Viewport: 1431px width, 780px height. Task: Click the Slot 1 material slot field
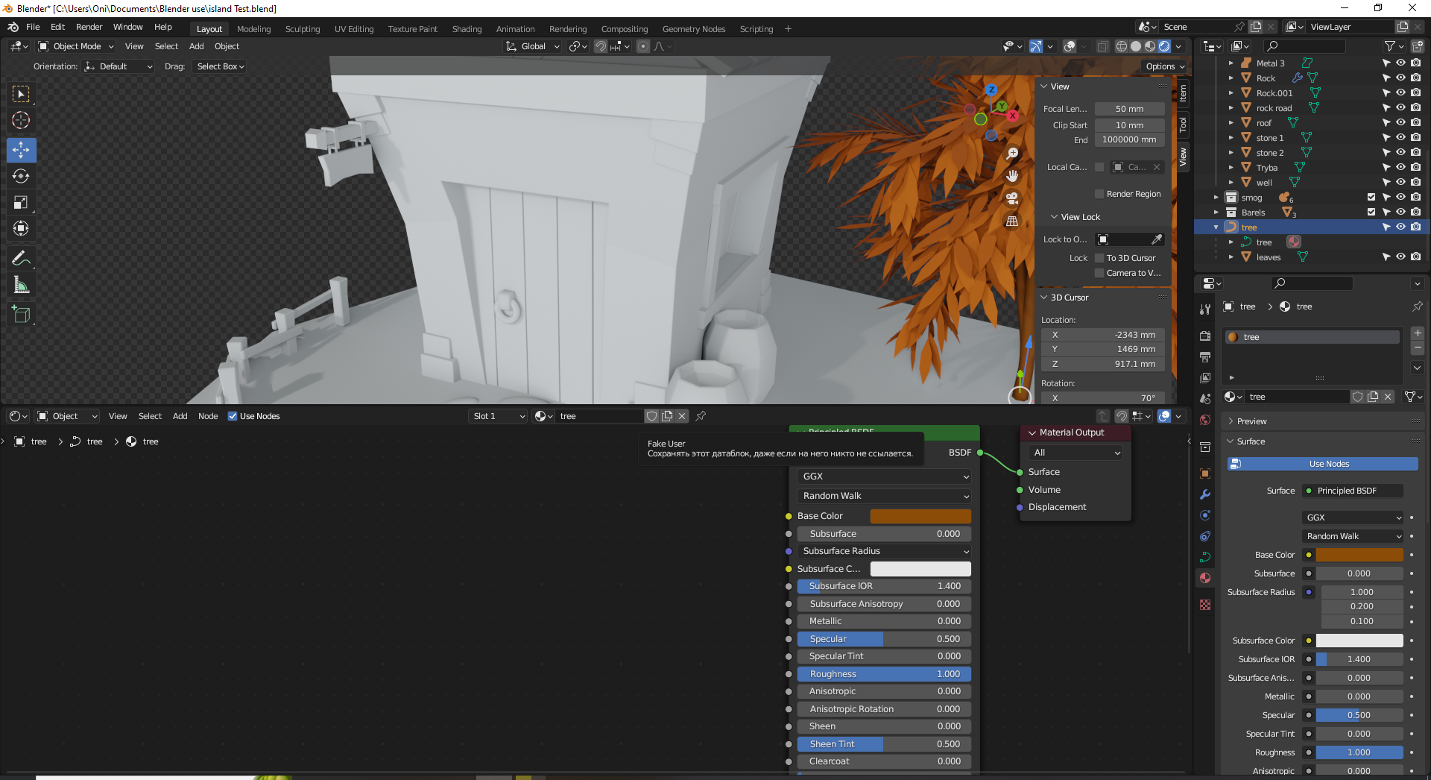point(497,416)
